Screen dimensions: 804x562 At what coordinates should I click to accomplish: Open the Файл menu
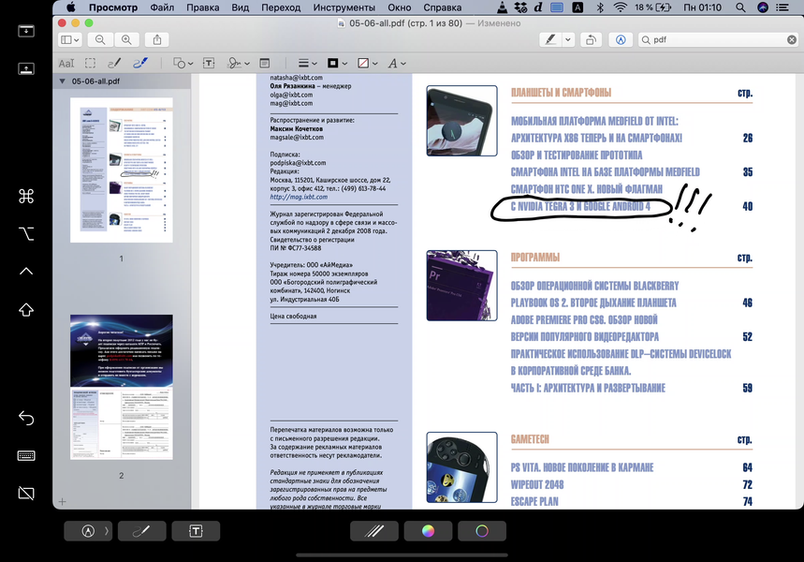pyautogui.click(x=162, y=7)
